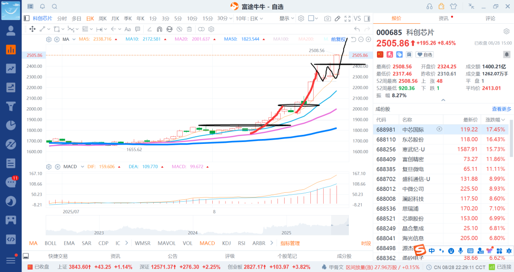The width and height of the screenshot is (514, 272).
Task: Click the 时段 button
Action: [366, 243]
